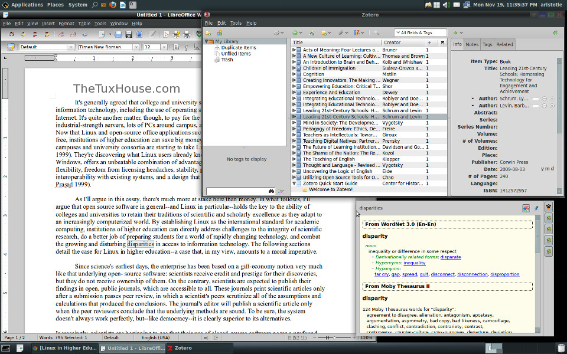Expand the 'Cognition' item row in Zotero
This screenshot has height=354, width=567.
(x=294, y=74)
